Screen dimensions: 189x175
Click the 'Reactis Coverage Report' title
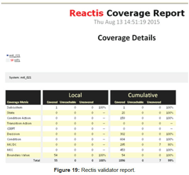pos(127,13)
